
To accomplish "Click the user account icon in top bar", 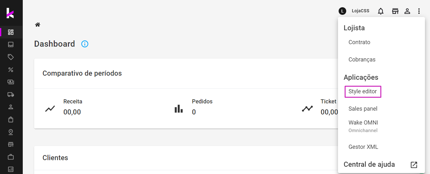I will tap(408, 11).
